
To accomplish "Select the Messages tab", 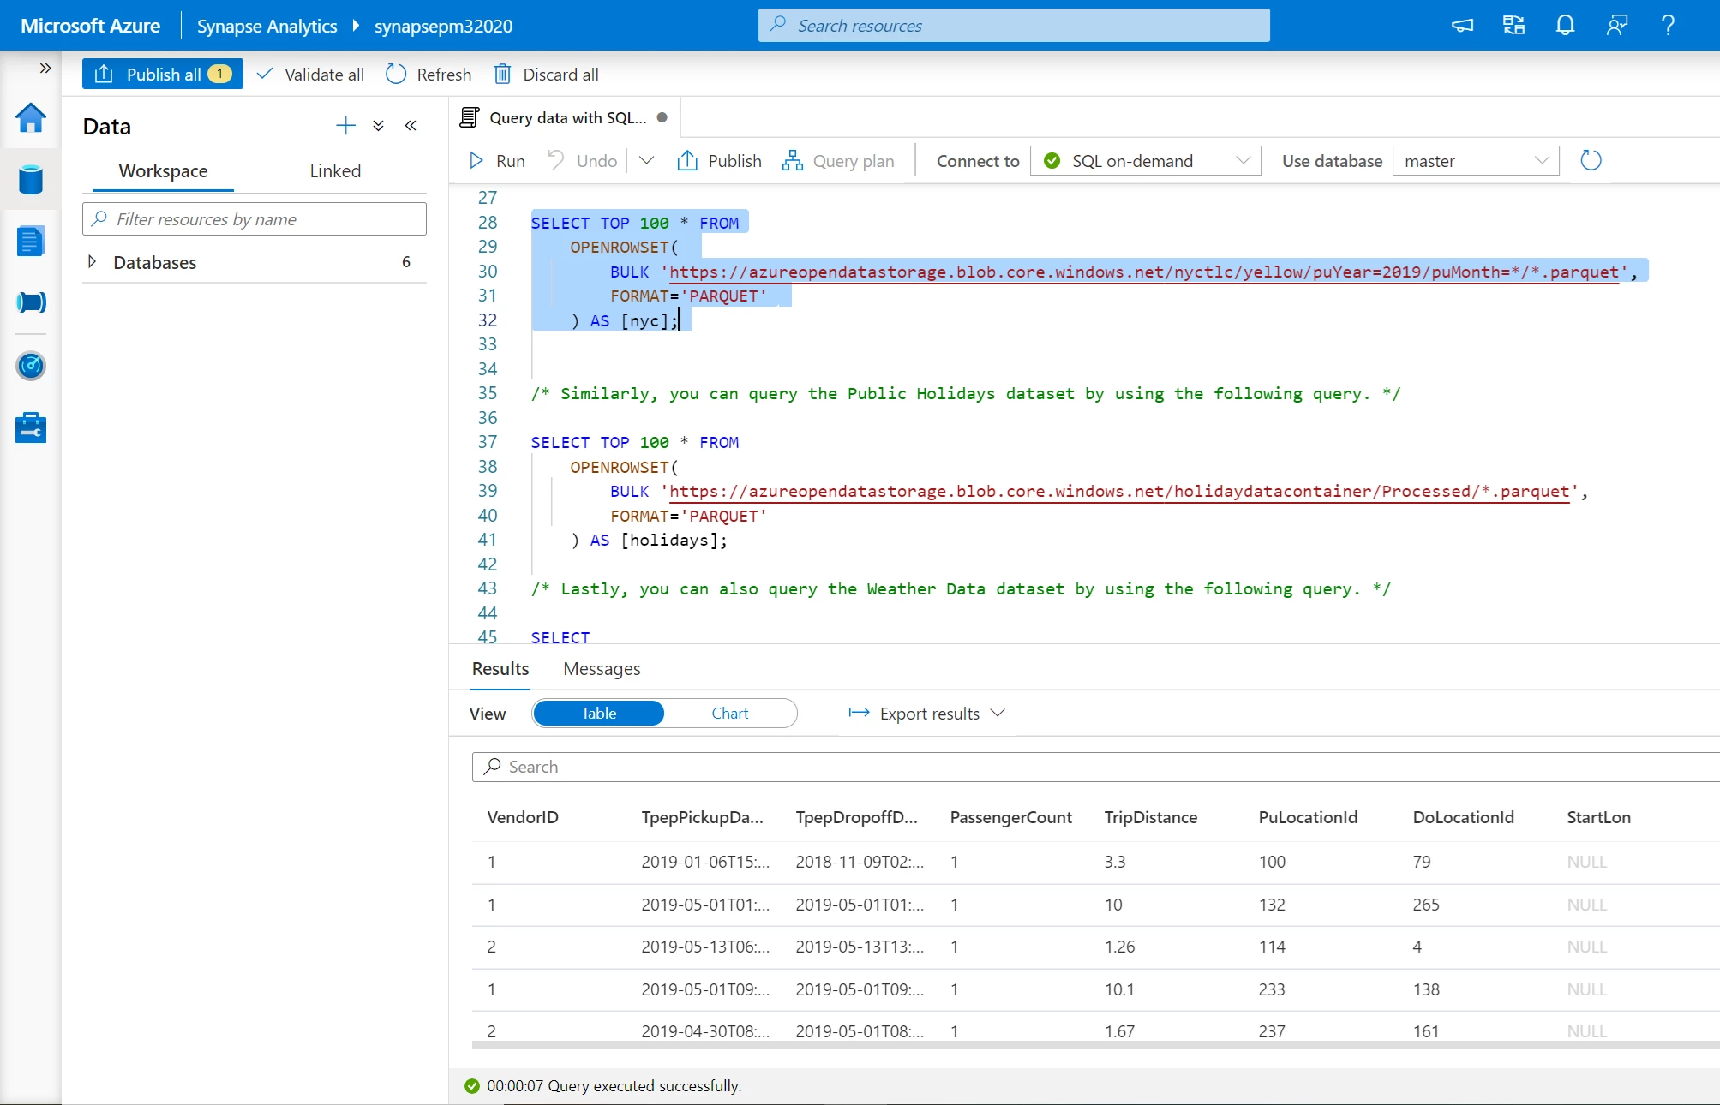I will (603, 668).
